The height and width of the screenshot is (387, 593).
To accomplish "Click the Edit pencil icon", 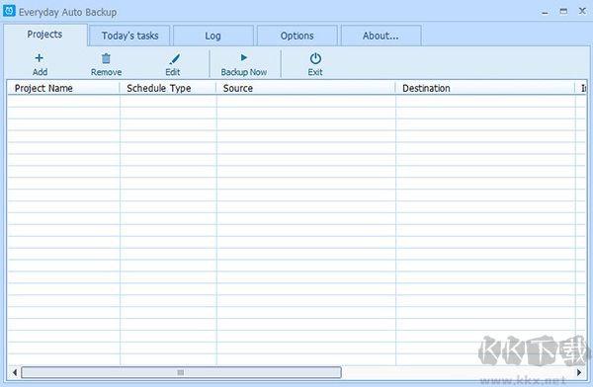I will [174, 59].
